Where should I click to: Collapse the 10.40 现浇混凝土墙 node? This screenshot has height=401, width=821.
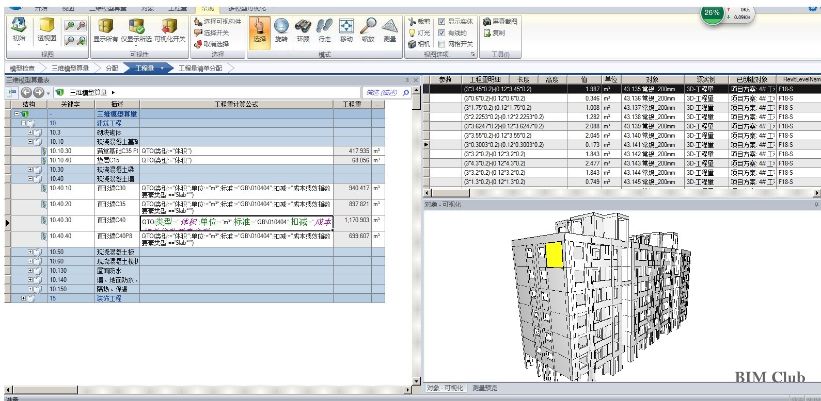(30, 179)
